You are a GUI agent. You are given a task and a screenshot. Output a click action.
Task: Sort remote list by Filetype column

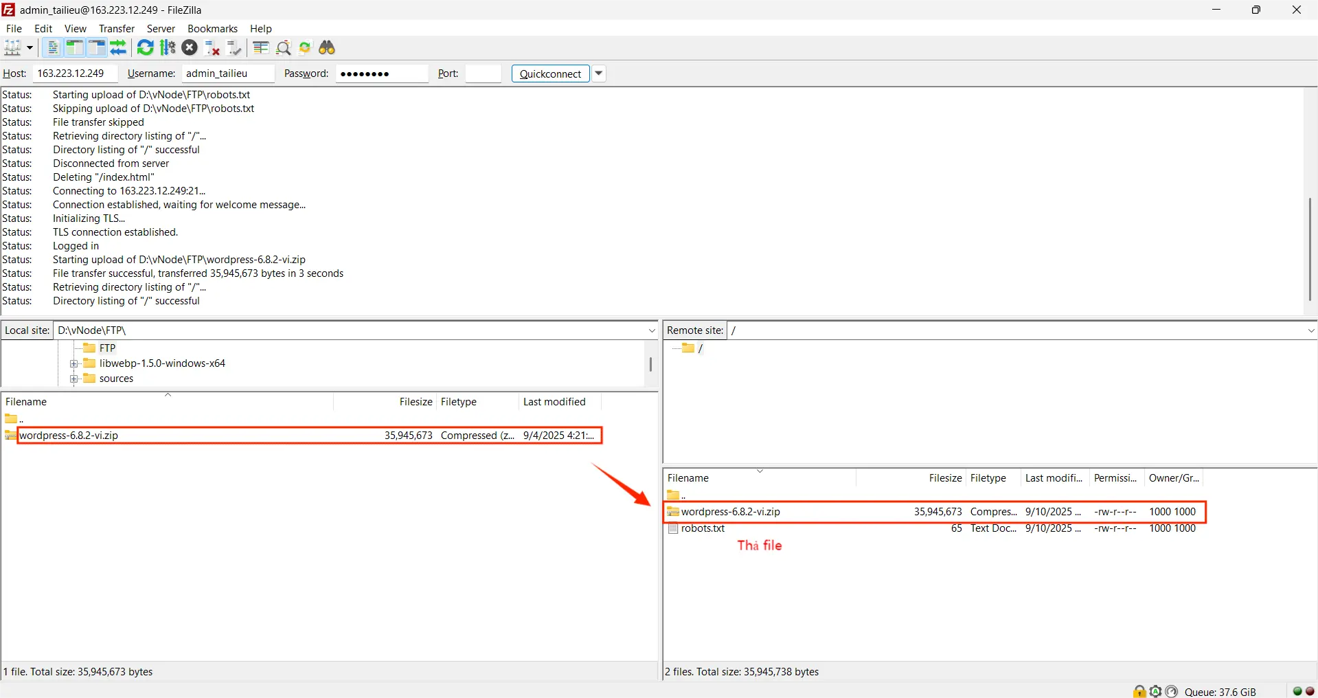(x=993, y=478)
